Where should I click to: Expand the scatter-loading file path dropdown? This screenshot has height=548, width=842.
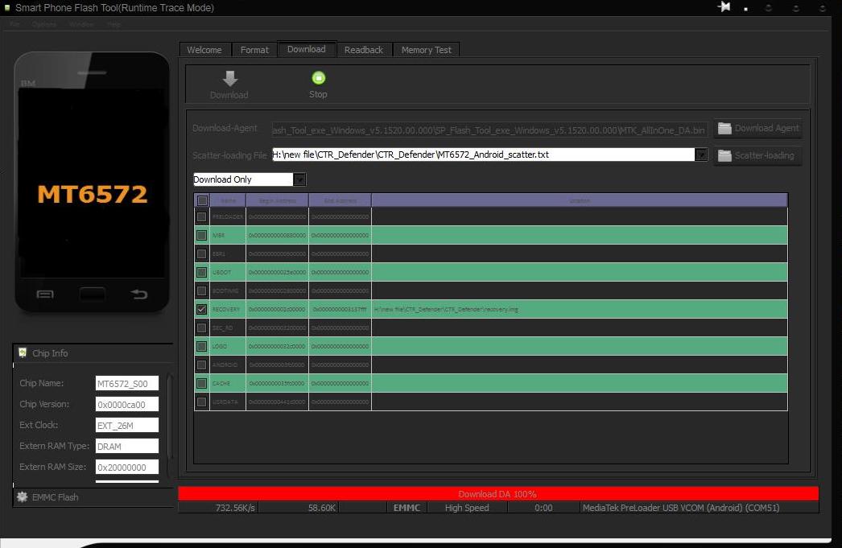(x=701, y=155)
